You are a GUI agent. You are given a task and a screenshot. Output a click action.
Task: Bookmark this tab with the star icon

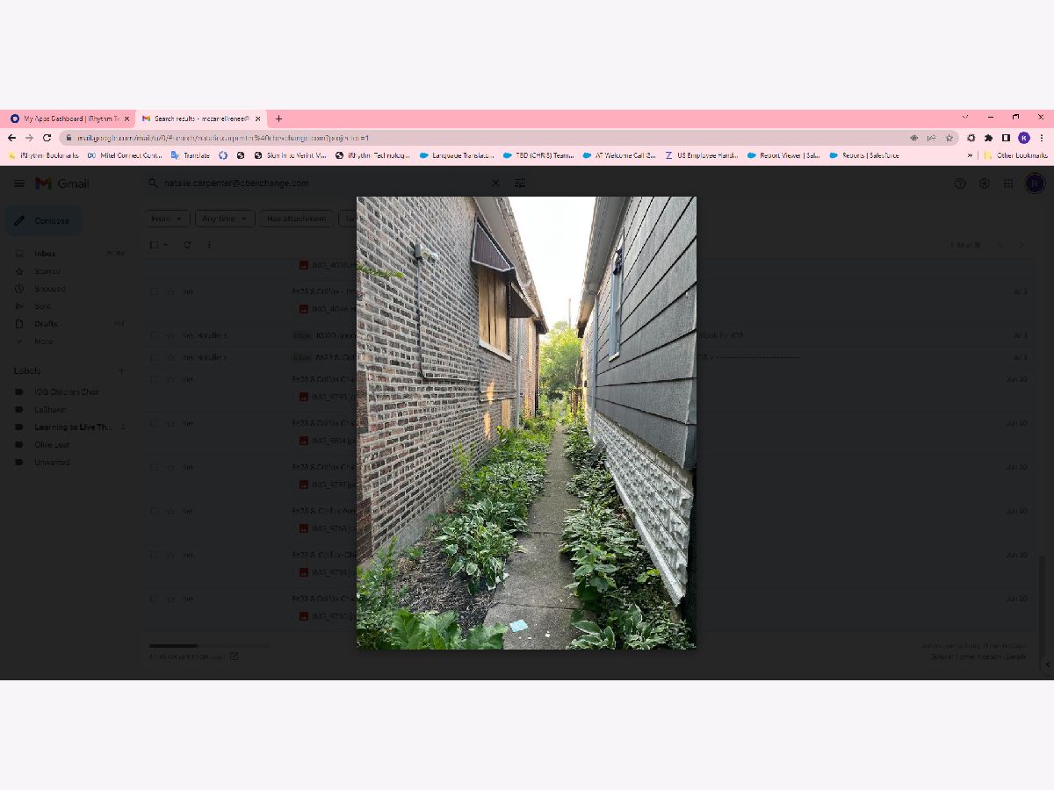click(x=949, y=138)
